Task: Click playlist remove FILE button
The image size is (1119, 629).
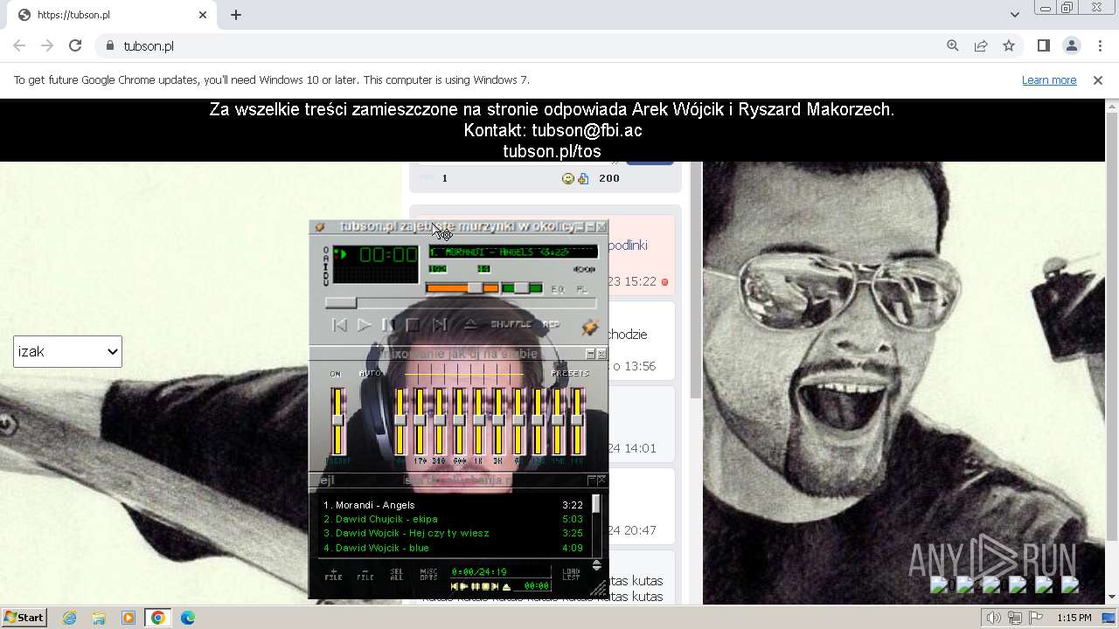Action: click(365, 574)
